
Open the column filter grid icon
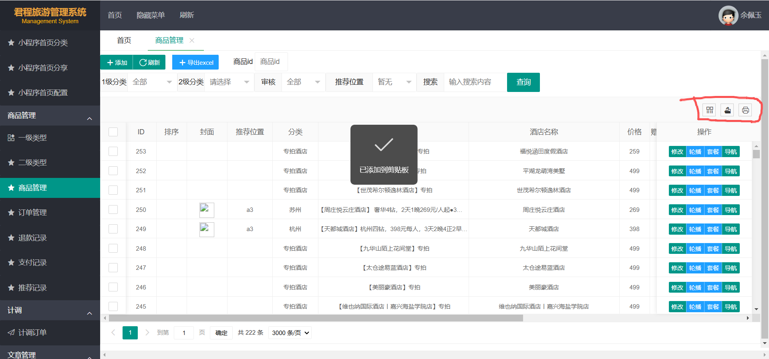pos(710,110)
